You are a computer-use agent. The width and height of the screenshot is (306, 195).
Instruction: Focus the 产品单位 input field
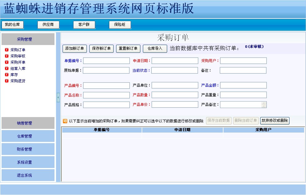pyautogui.click(x=175, y=85)
